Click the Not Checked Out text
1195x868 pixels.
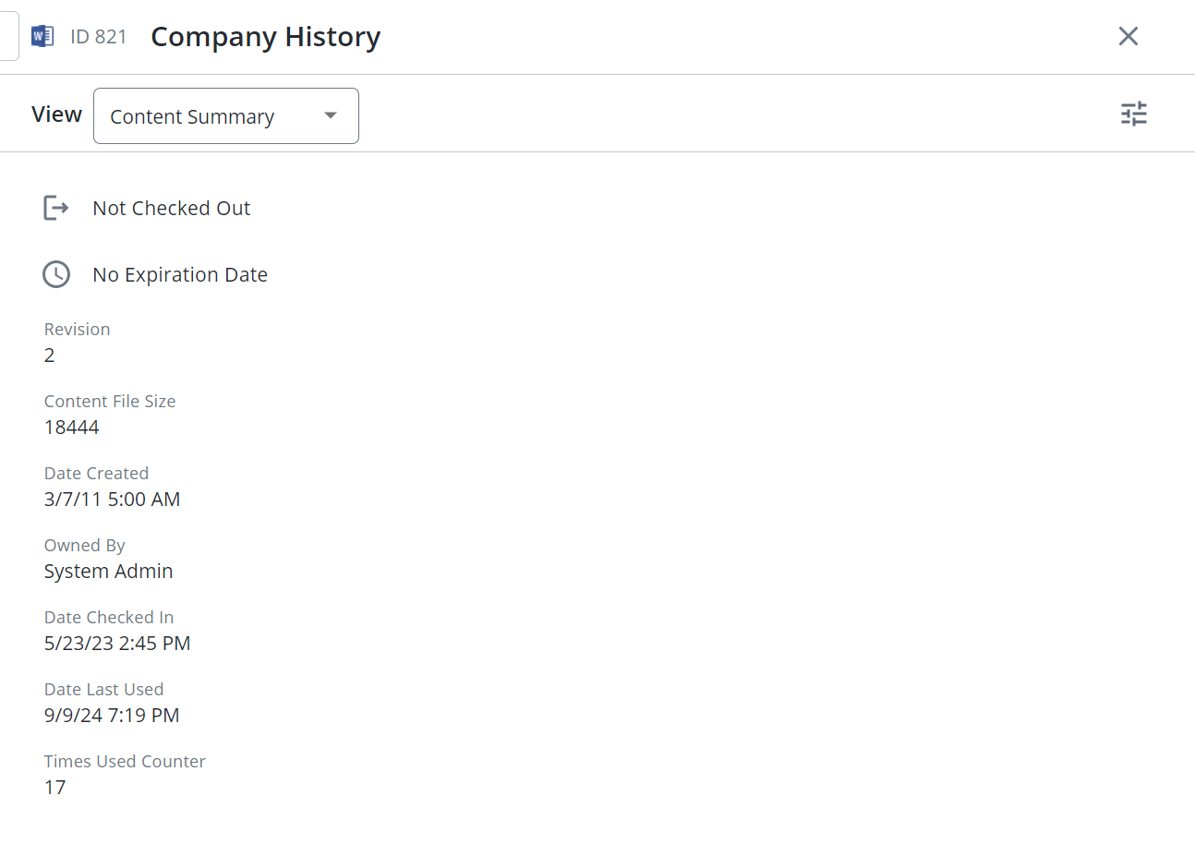coord(172,209)
